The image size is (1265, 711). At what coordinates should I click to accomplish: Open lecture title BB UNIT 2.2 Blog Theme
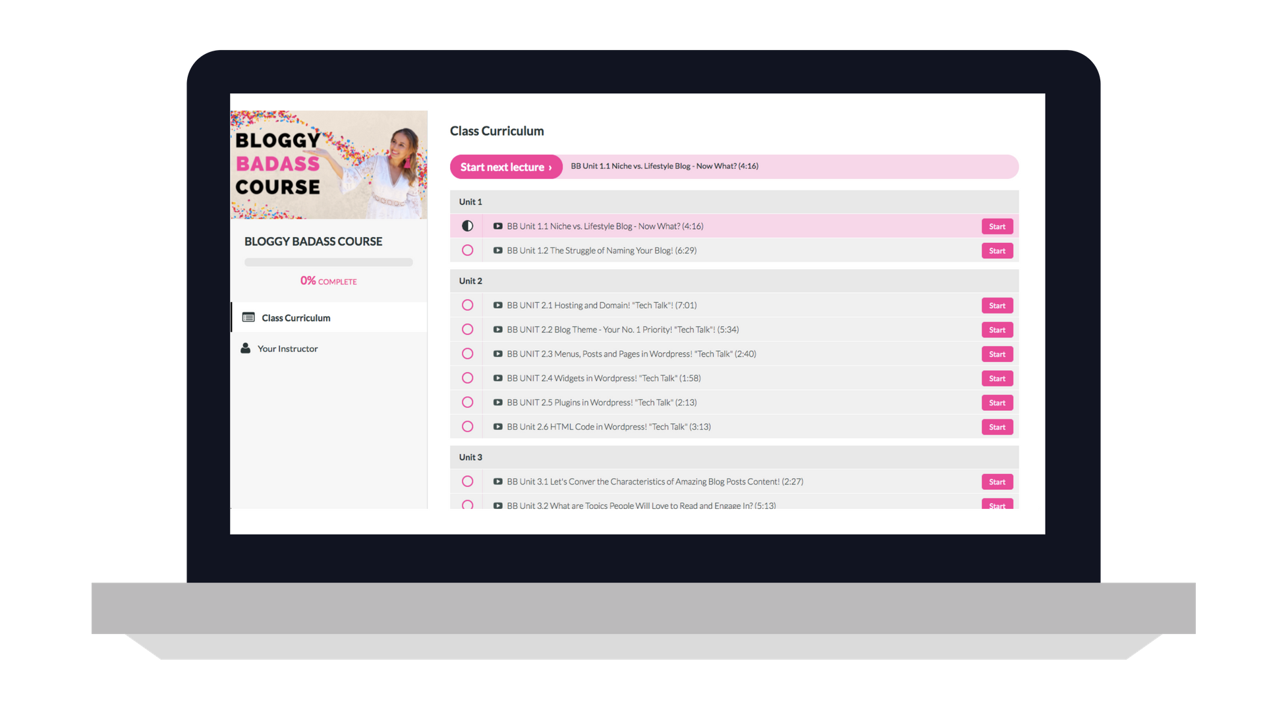(x=623, y=329)
